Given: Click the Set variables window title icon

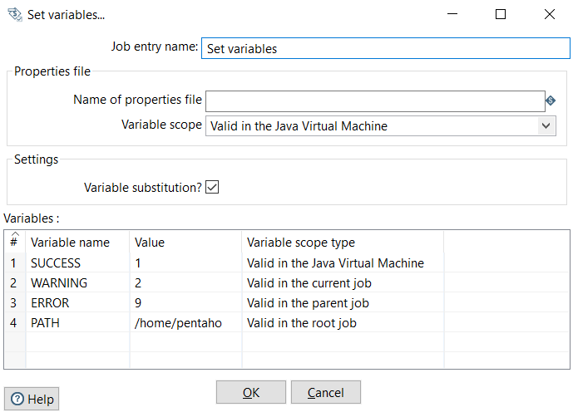Looking at the screenshot, I should pos(14,14).
